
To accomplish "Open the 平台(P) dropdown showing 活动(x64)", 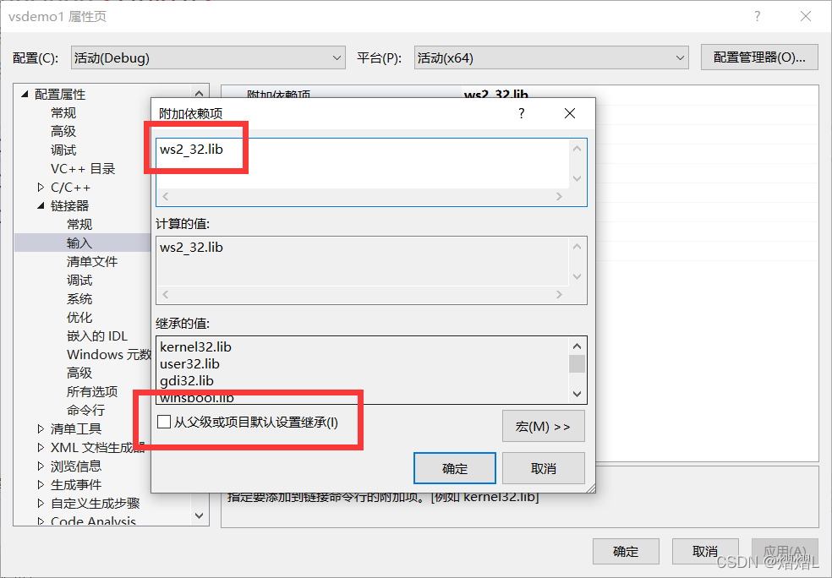I will coord(551,57).
